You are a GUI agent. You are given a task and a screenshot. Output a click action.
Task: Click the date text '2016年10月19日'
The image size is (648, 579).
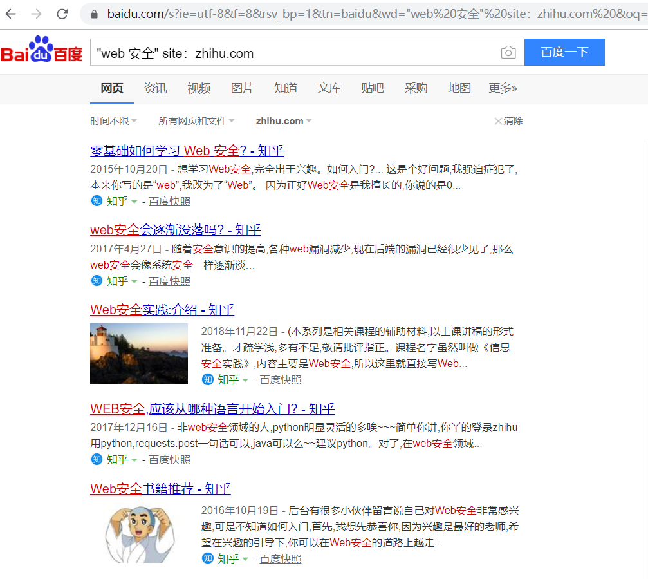click(239, 510)
